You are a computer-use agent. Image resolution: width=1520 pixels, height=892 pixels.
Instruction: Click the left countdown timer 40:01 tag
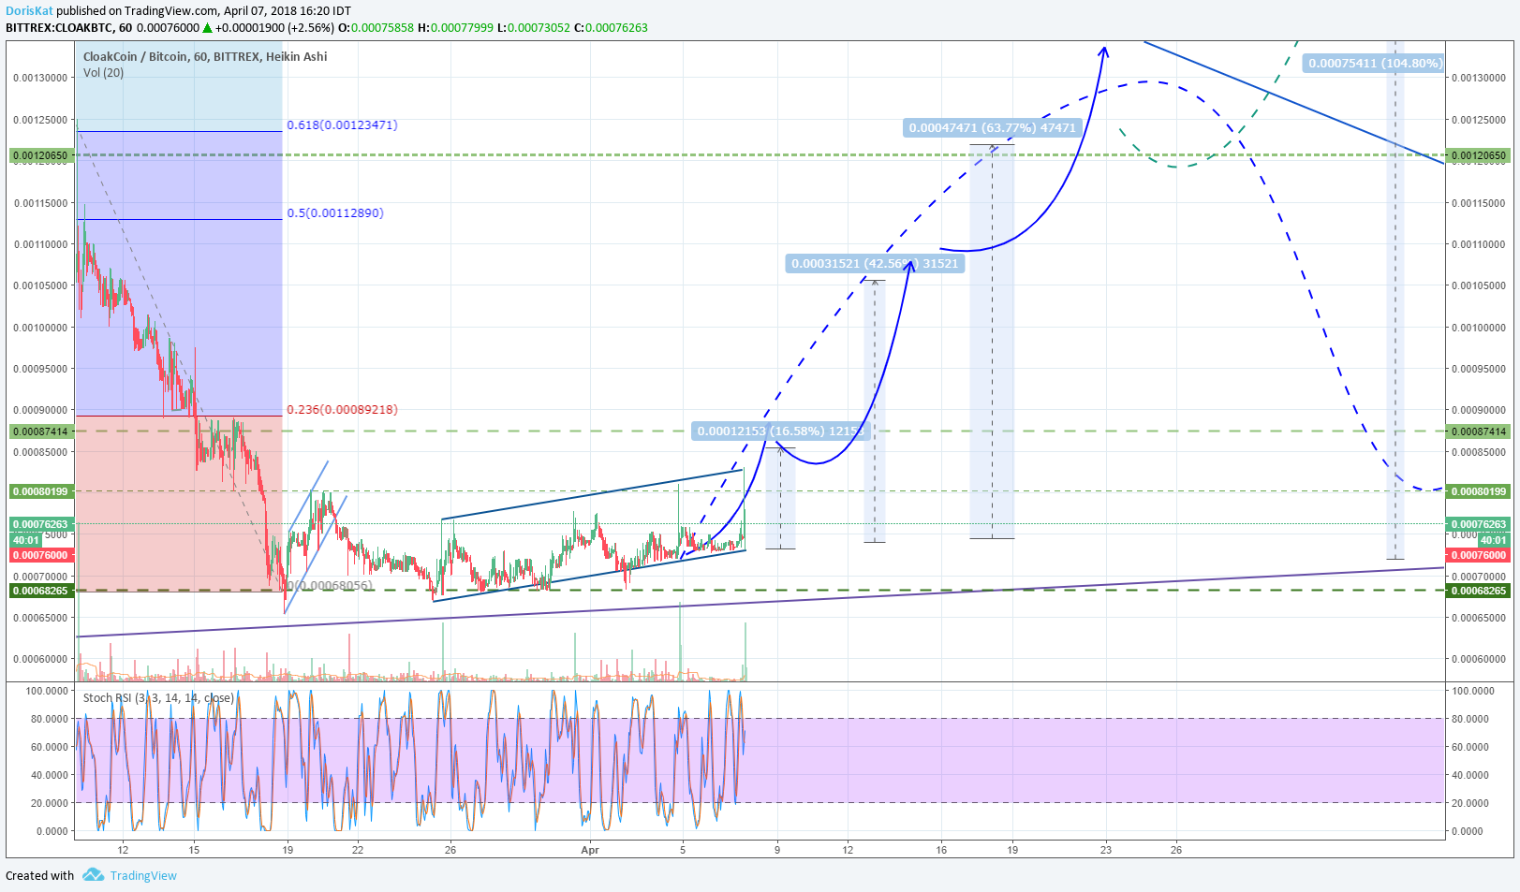25,540
